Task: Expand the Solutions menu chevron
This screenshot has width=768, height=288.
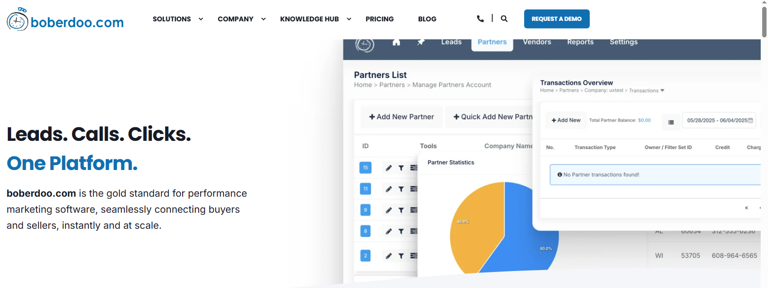Action: tap(201, 19)
